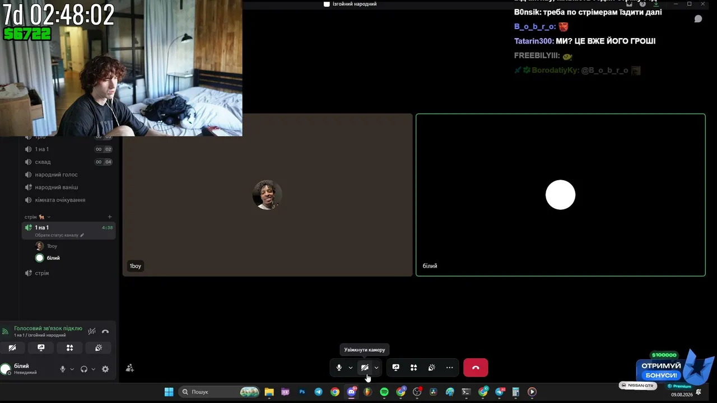The width and height of the screenshot is (717, 403).
Task: Start screen share from sidebar voice panel
Action: click(41, 348)
